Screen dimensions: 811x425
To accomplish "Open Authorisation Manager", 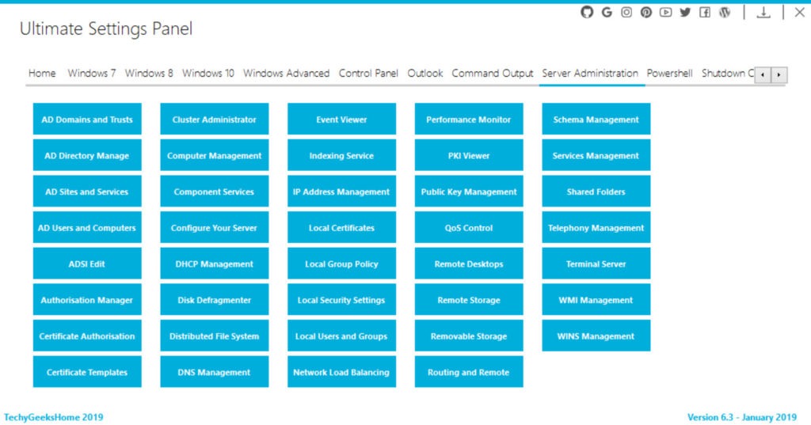I will 87,300.
